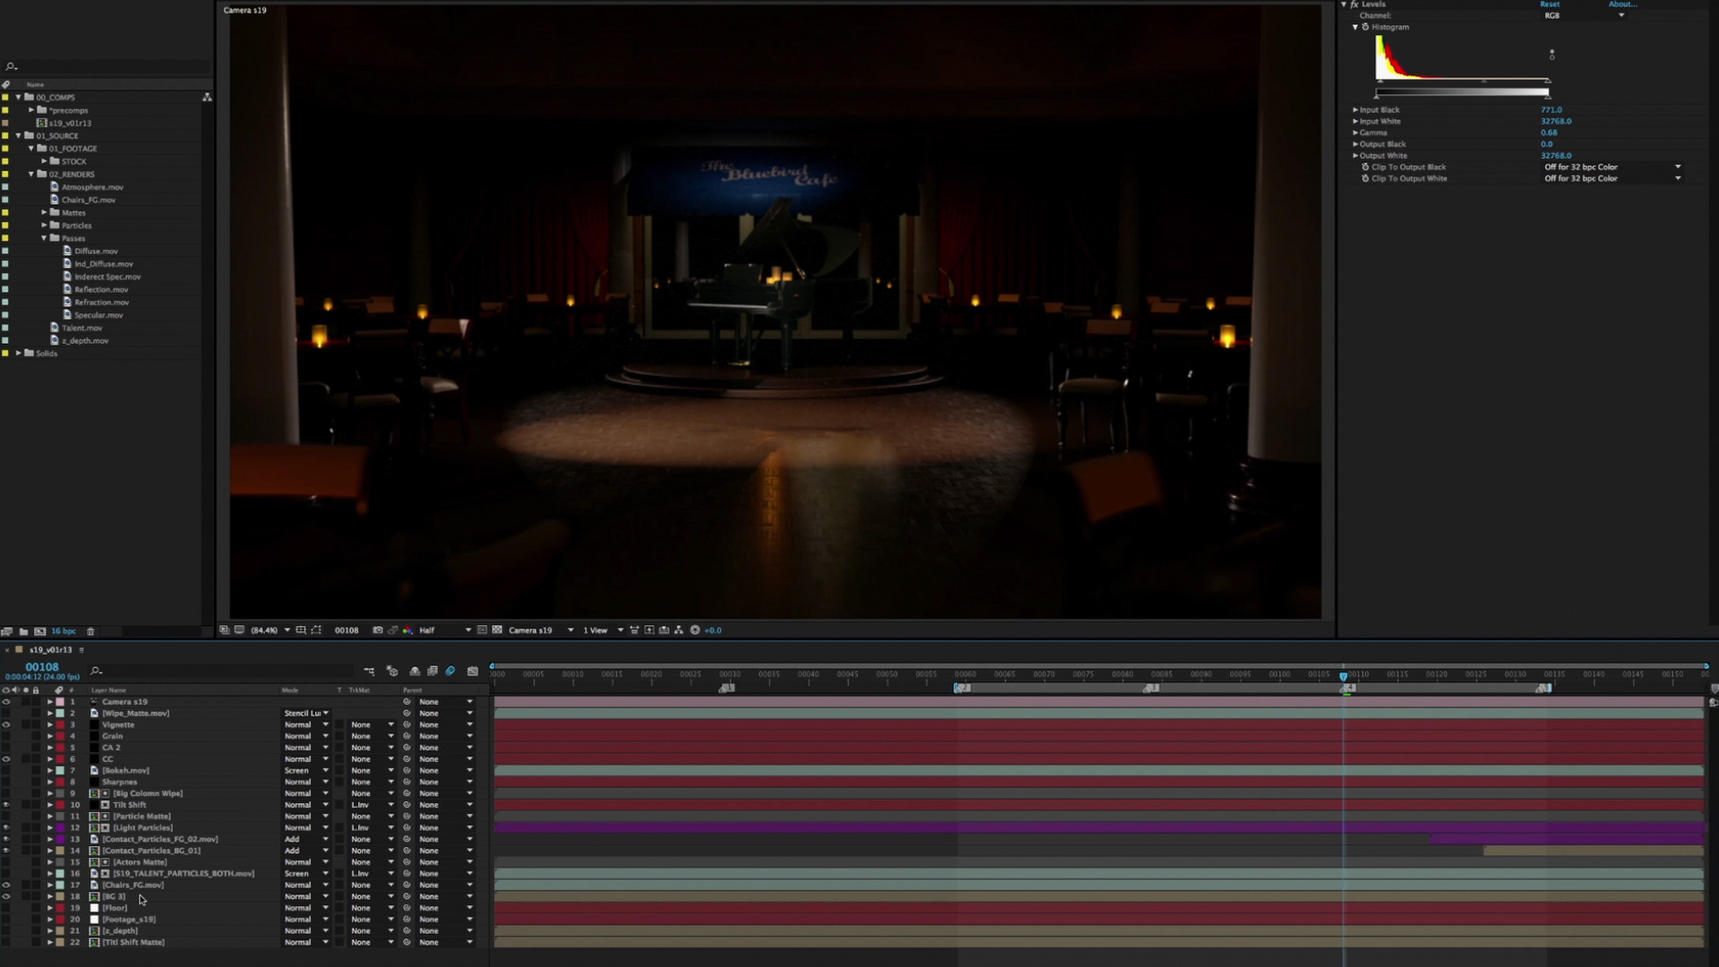The image size is (1719, 967).
Task: Click the Clip To Output White stopwatch
Action: (1365, 178)
